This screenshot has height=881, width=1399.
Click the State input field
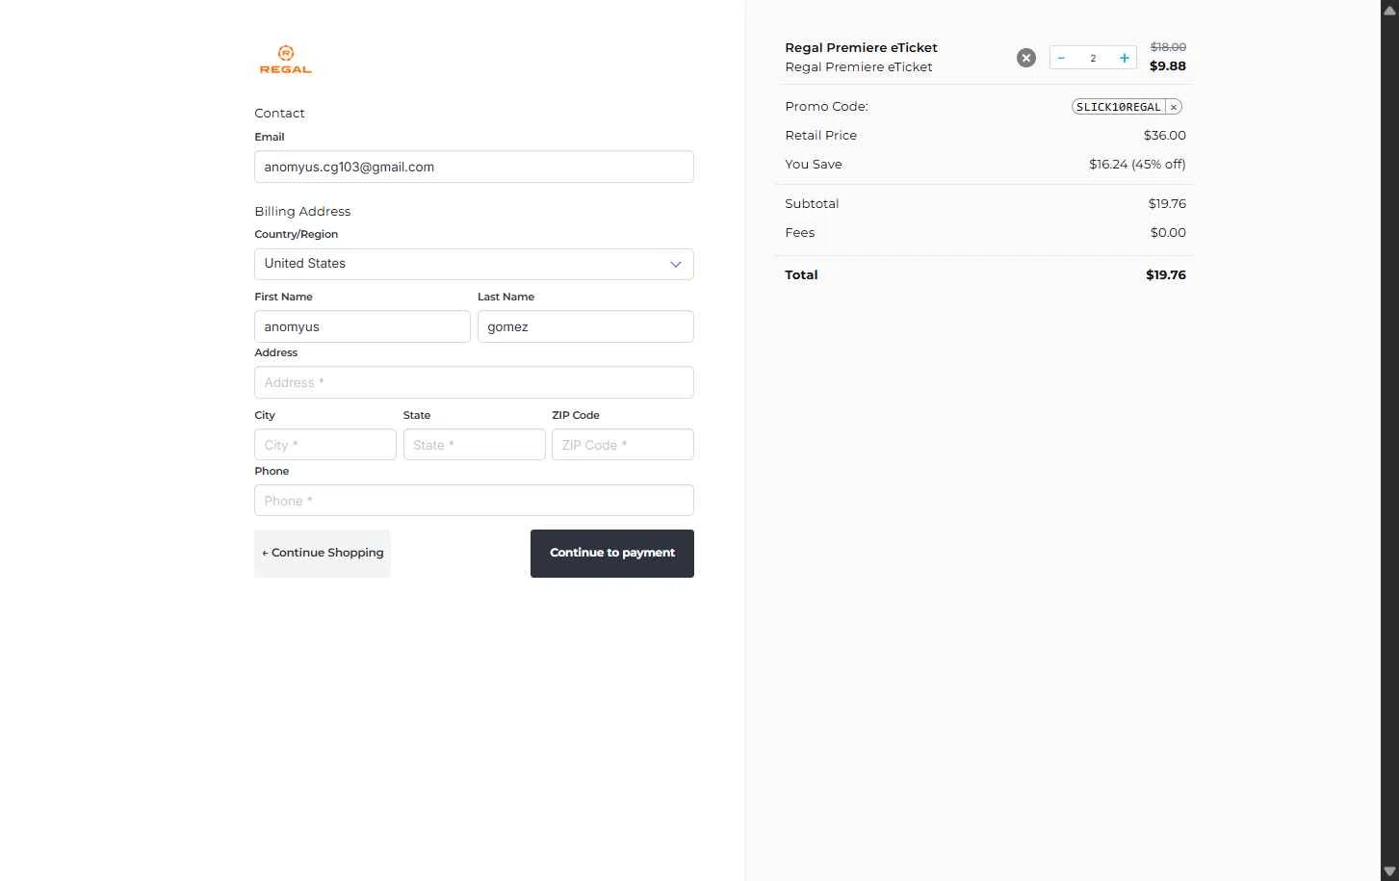coord(474,445)
